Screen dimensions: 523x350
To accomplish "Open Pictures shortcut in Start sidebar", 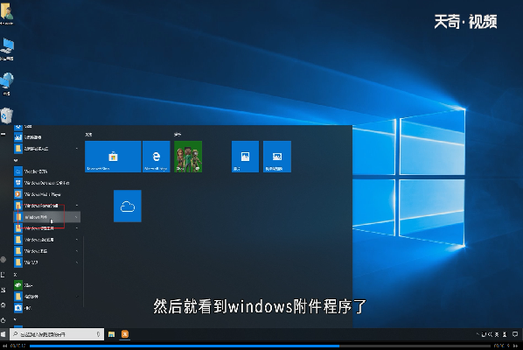I will click(3, 290).
